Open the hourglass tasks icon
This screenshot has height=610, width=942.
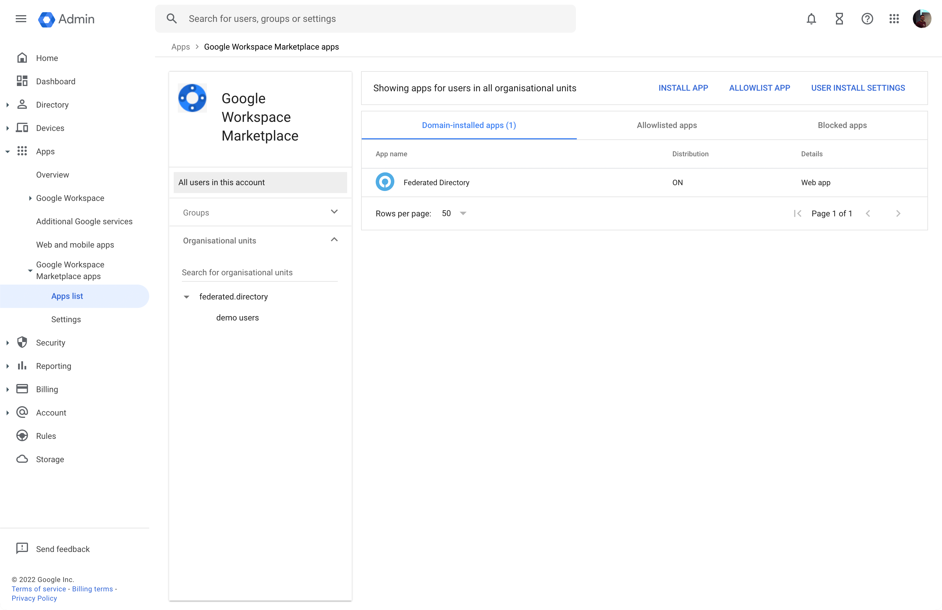839,19
